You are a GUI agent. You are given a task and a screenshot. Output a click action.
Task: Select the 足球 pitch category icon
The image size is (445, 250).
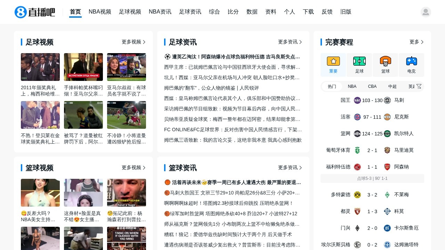pos(359,61)
